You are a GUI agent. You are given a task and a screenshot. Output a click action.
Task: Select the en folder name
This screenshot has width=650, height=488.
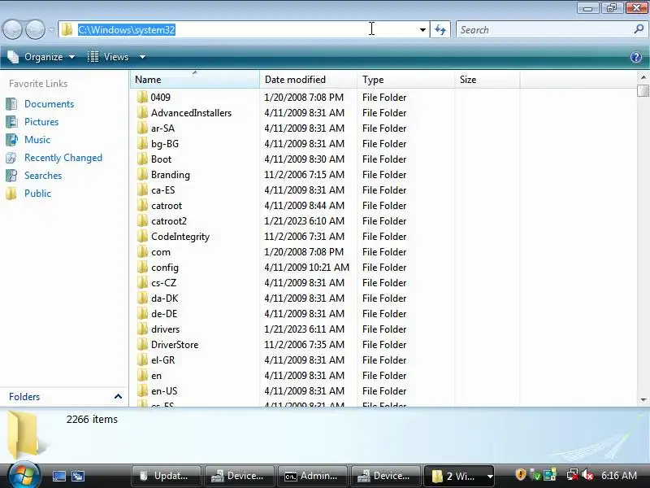[156, 376]
